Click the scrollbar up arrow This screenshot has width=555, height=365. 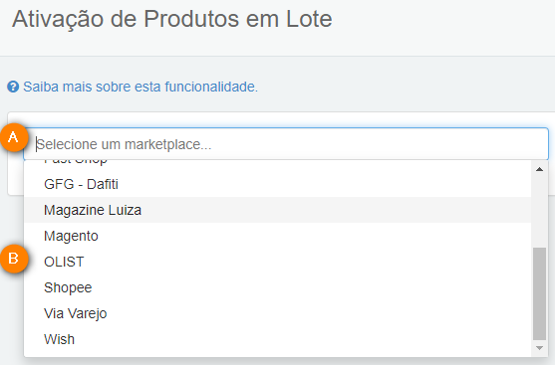pyautogui.click(x=539, y=169)
